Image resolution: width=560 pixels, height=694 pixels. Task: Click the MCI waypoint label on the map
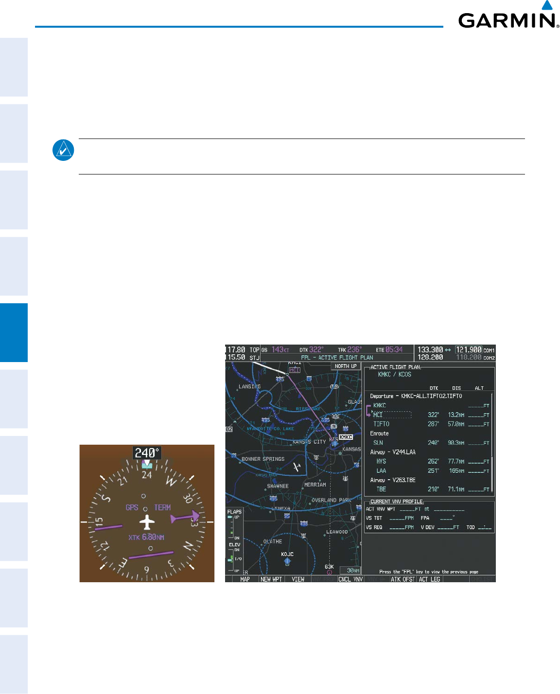point(295,370)
